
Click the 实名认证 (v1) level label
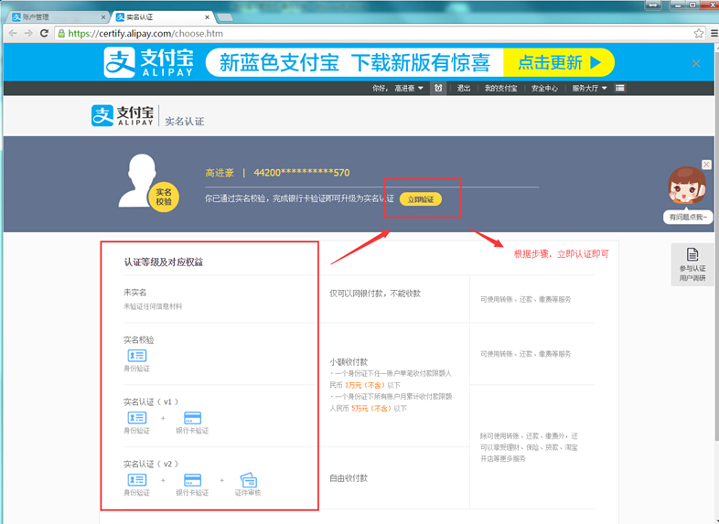(x=150, y=402)
